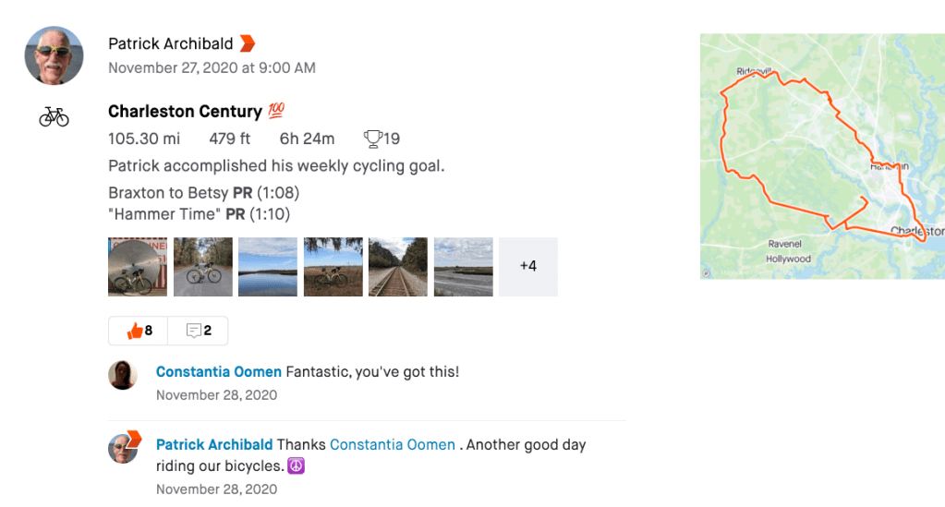Click the Constantia Oomen mention in Patrick's reply
945x507 pixels.
point(392,445)
